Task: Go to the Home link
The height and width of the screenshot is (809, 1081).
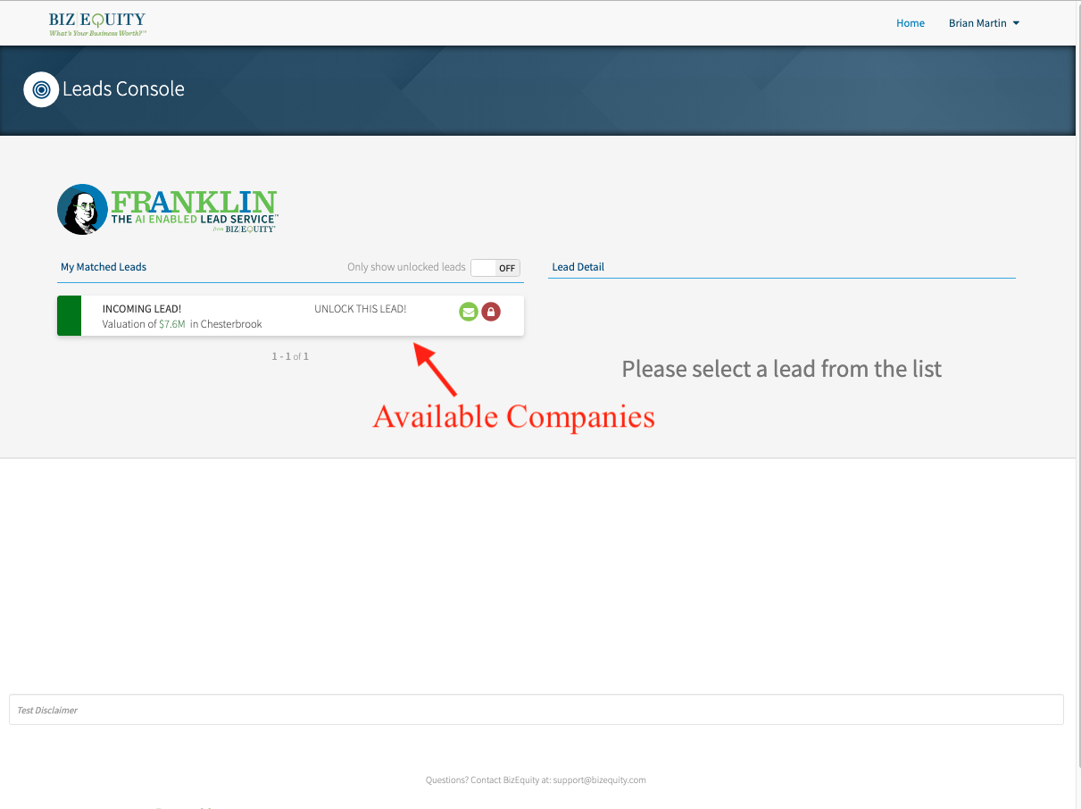Action: [x=911, y=23]
